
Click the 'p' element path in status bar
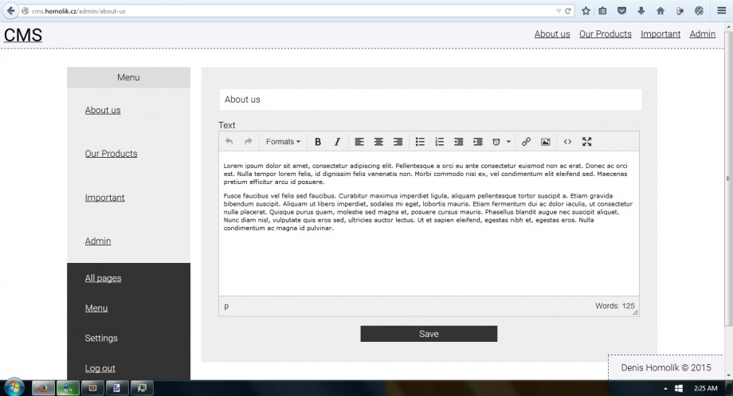[226, 306]
